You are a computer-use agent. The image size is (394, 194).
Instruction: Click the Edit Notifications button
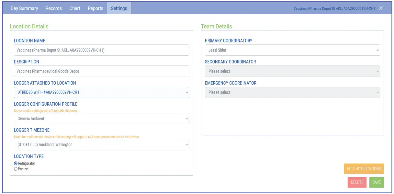364,169
